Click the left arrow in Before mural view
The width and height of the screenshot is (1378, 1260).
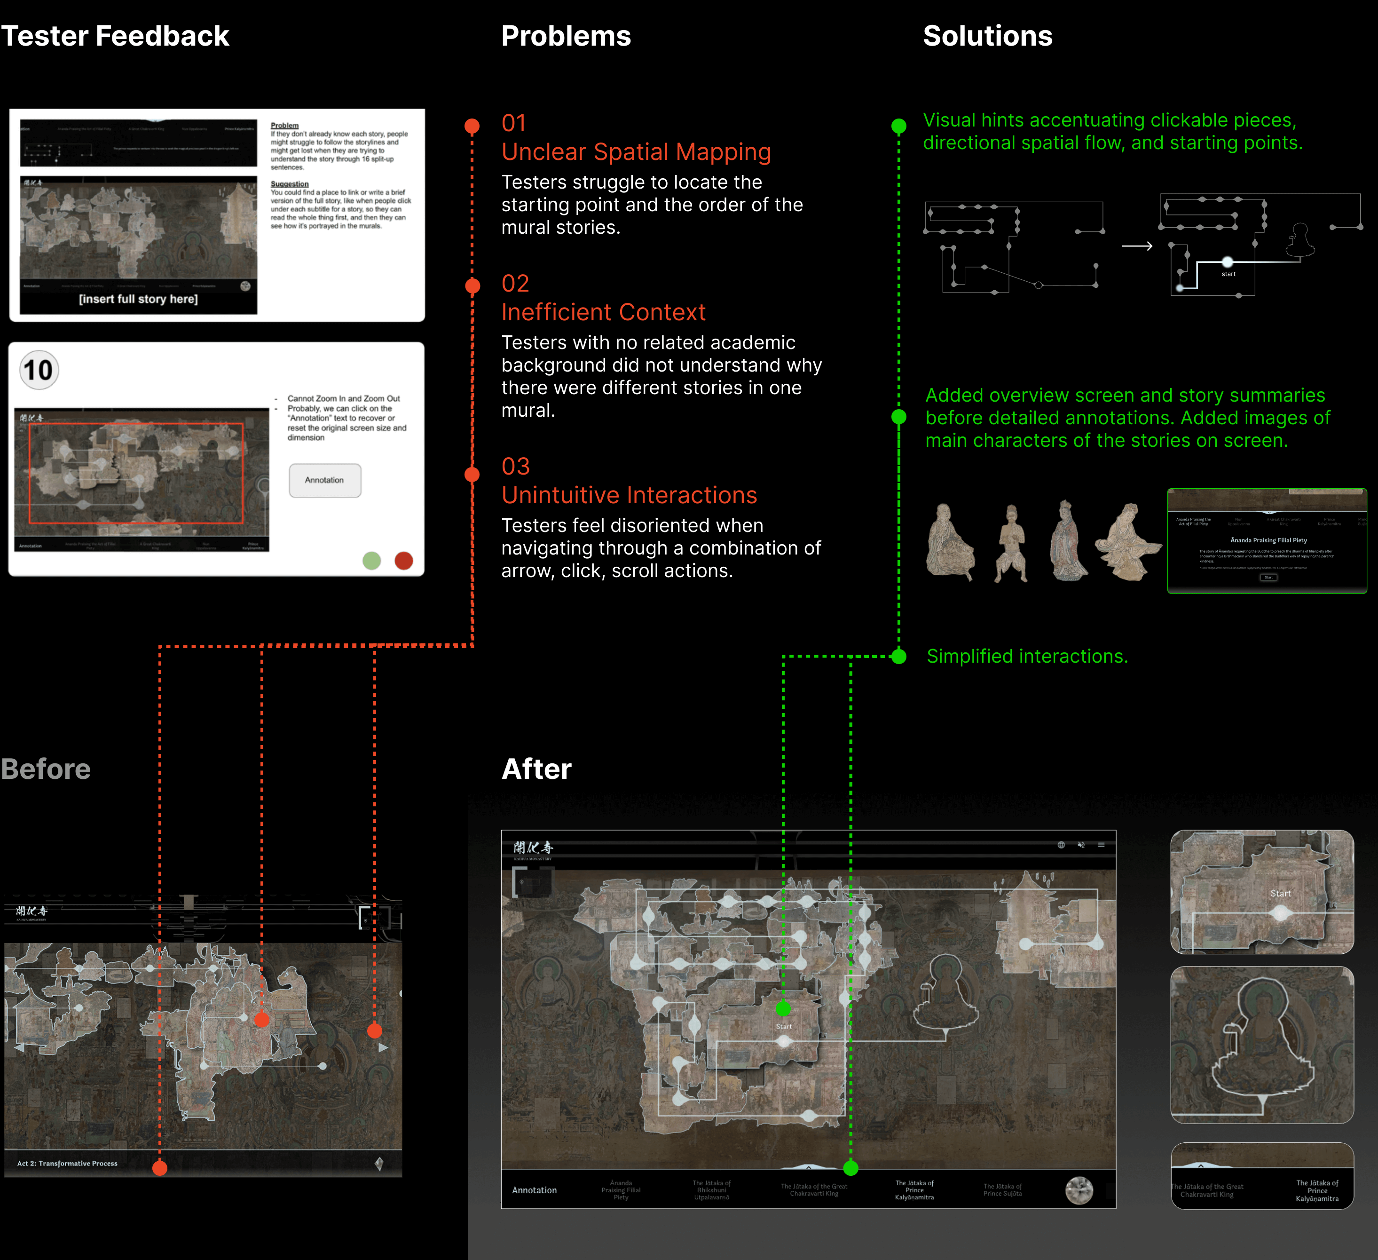pos(19,1047)
